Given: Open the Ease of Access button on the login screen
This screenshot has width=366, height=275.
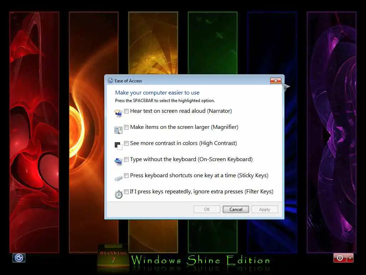Looking at the screenshot, I should click(x=19, y=258).
